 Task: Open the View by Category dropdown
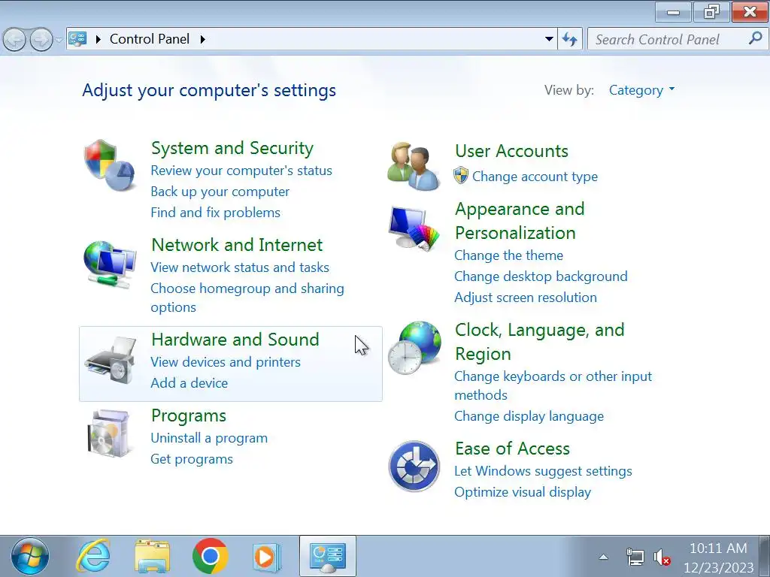641,90
